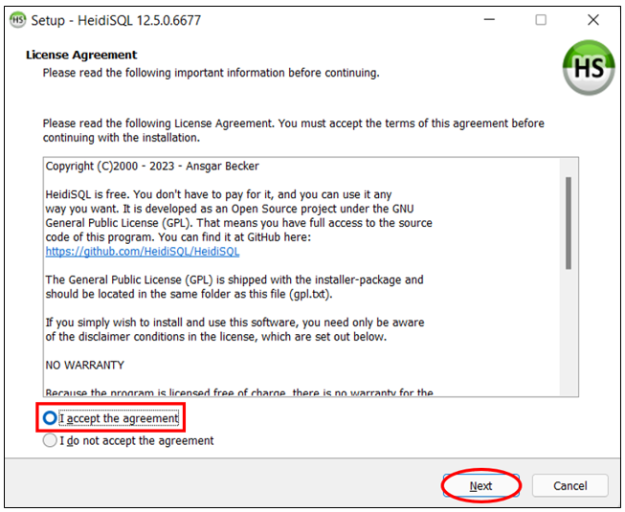
Task: Open the HeidiSQL GitHub link
Action: coord(142,252)
